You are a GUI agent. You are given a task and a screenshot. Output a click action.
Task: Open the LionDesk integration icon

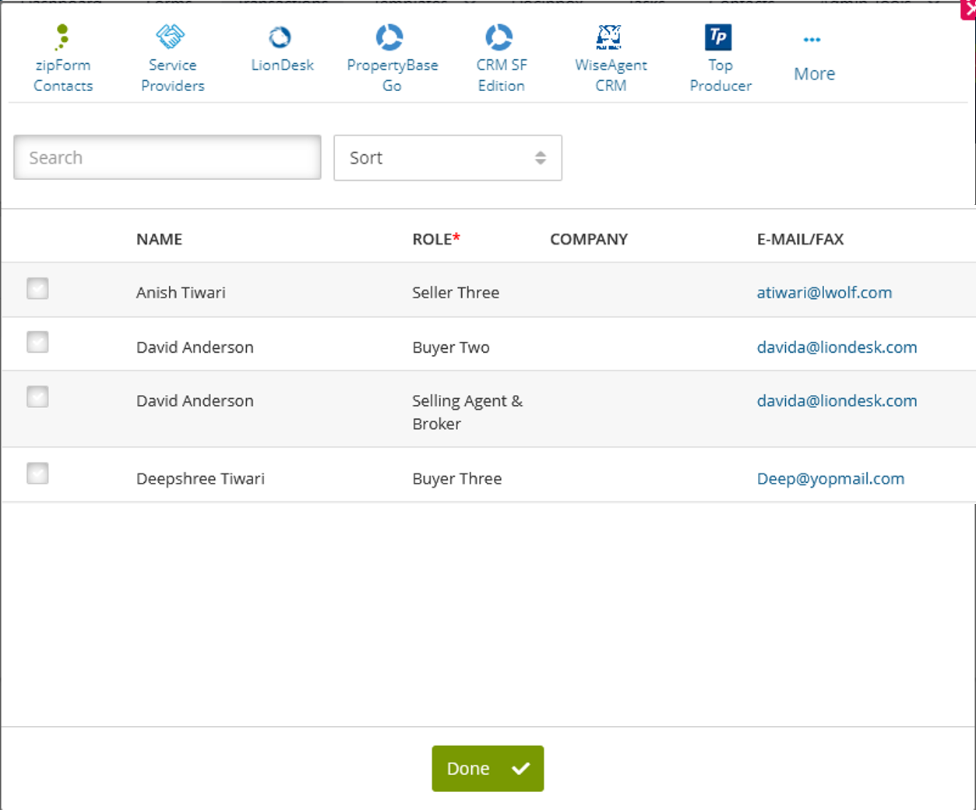click(x=281, y=47)
